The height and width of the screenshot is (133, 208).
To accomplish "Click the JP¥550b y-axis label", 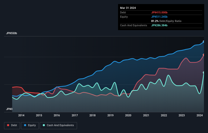I will pyautogui.click(x=12, y=33).
